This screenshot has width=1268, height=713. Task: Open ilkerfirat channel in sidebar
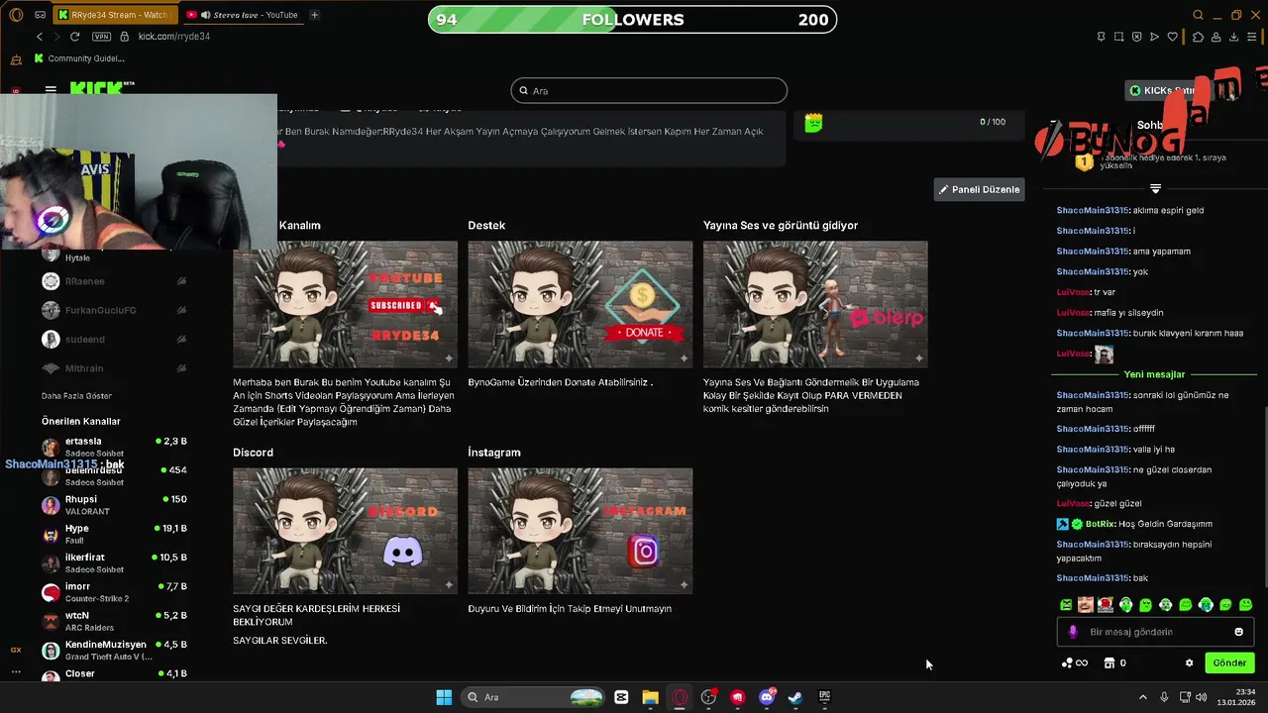pos(114,562)
